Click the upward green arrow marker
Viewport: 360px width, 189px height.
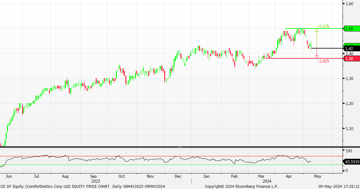click(x=317, y=30)
